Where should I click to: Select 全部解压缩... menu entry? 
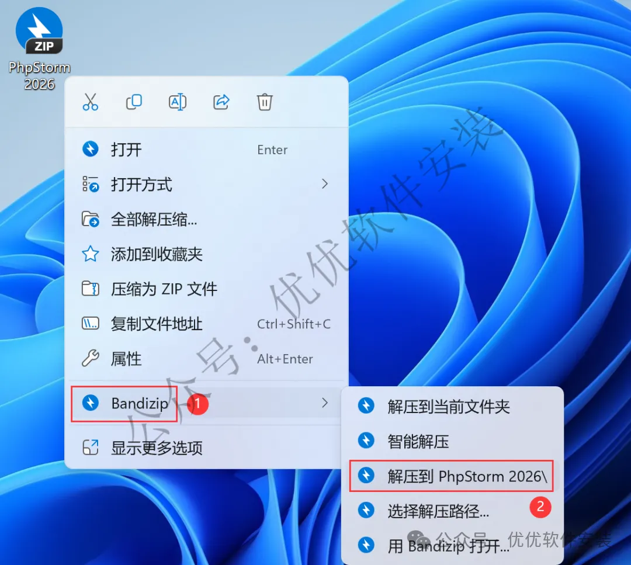click(x=206, y=219)
